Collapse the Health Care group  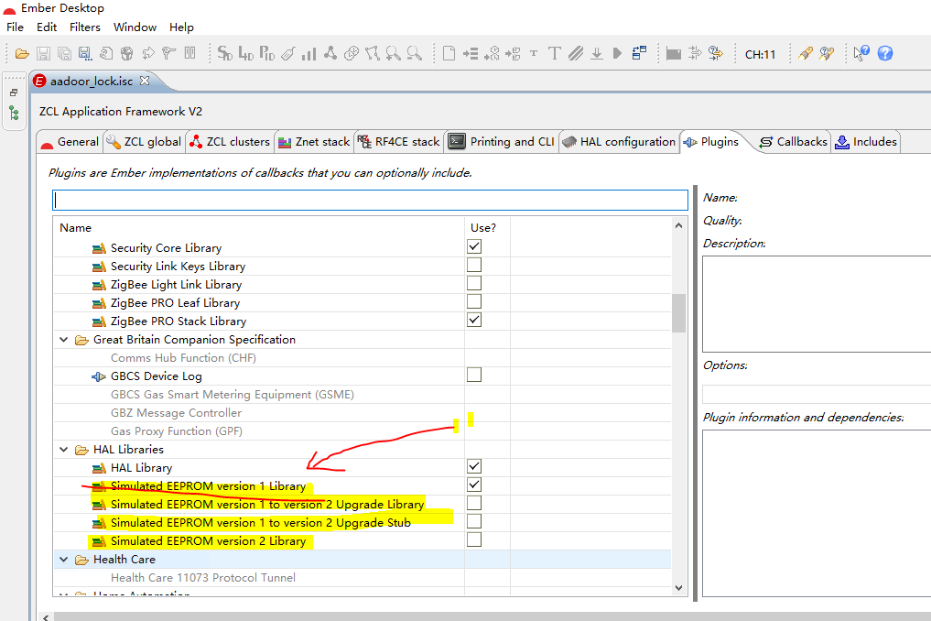(x=63, y=560)
